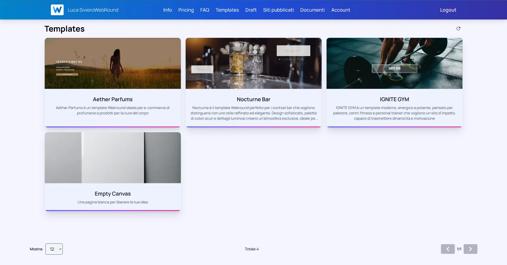Switch to the Draft section
507x265 pixels.
(x=251, y=10)
